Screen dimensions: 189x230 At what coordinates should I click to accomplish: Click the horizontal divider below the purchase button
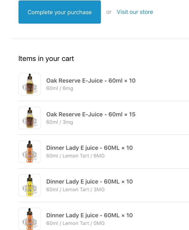(x=100, y=38)
